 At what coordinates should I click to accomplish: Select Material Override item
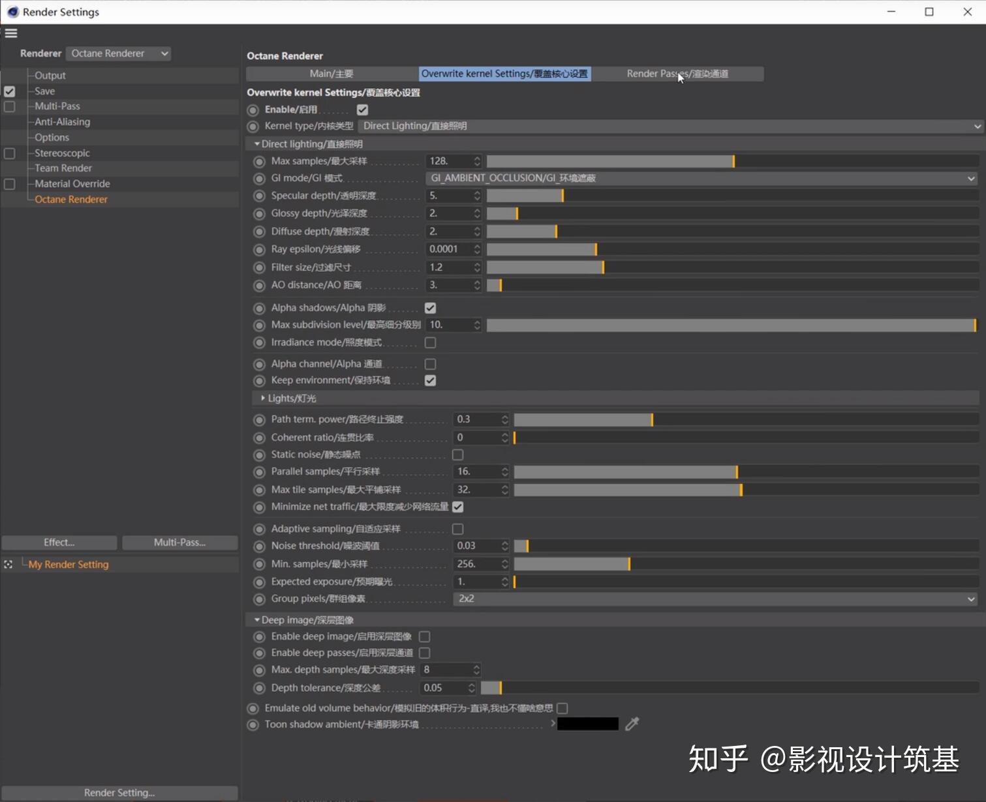point(72,184)
